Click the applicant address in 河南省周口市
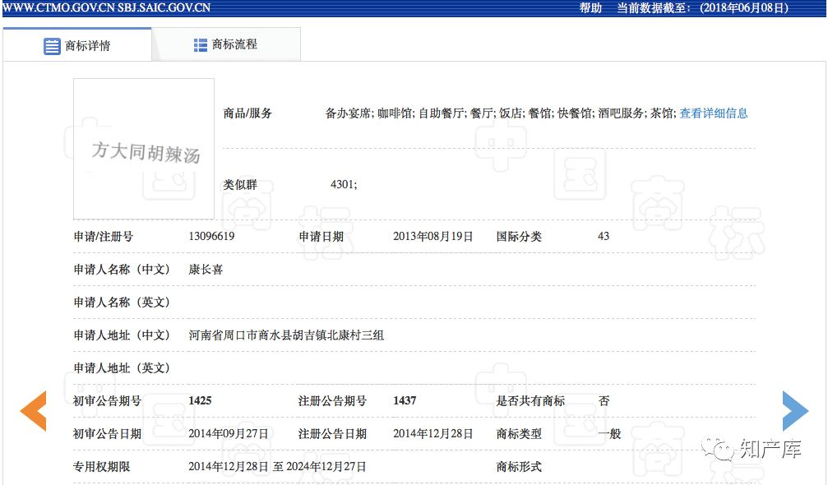 pos(286,335)
